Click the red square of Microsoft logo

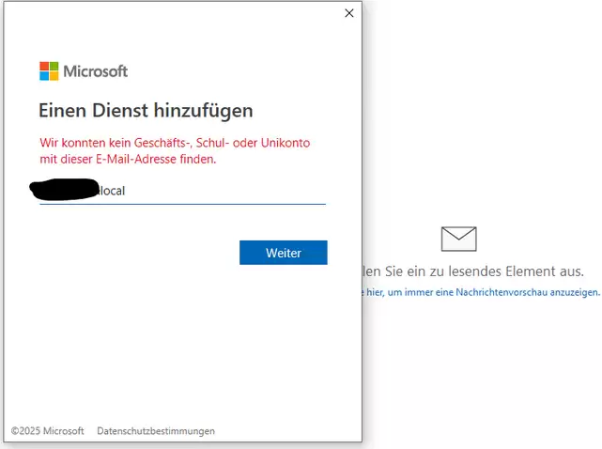(44, 66)
